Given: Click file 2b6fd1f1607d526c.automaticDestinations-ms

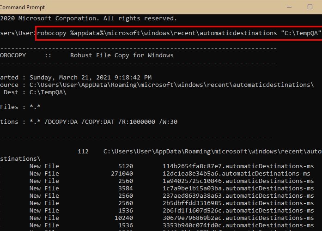Looking at the screenshot, I should 238,211.
